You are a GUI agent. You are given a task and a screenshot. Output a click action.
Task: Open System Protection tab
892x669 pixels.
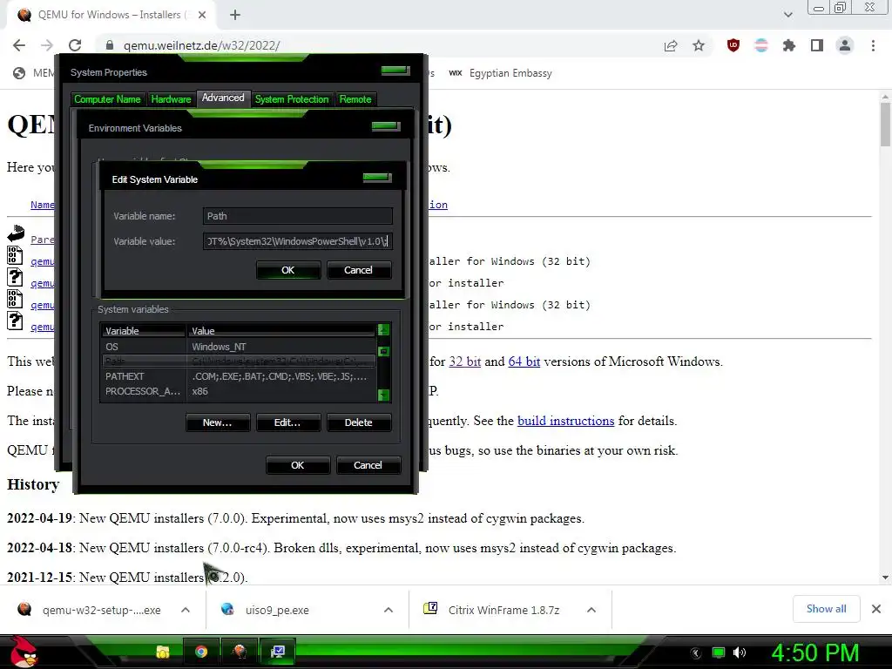[292, 99]
